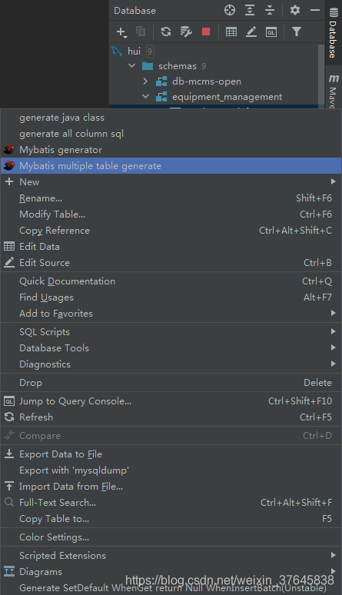Expand the db-mcms-open schema node
This screenshot has width=342, height=595.
145,81
